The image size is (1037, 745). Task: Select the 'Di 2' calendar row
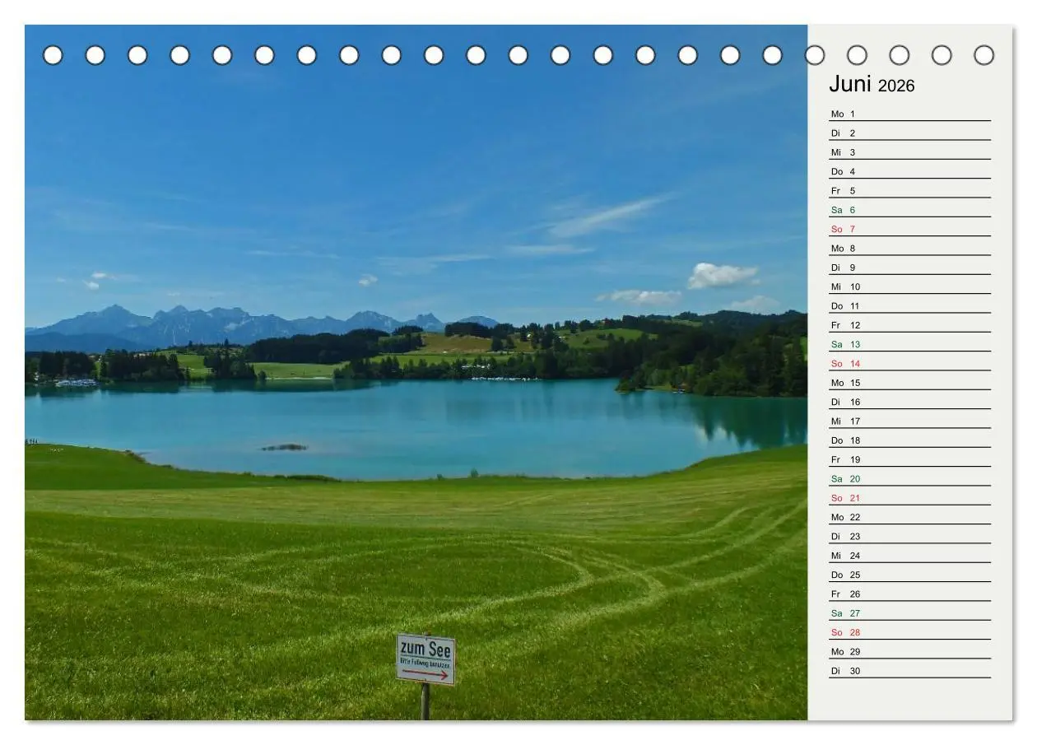pos(909,133)
